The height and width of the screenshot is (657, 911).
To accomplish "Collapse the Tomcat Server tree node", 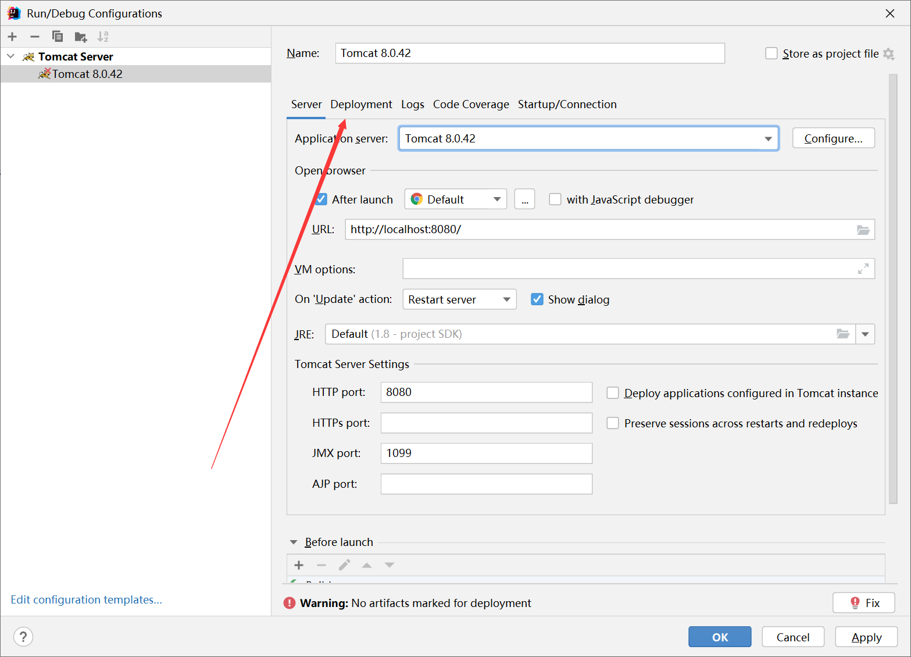I will pos(10,56).
